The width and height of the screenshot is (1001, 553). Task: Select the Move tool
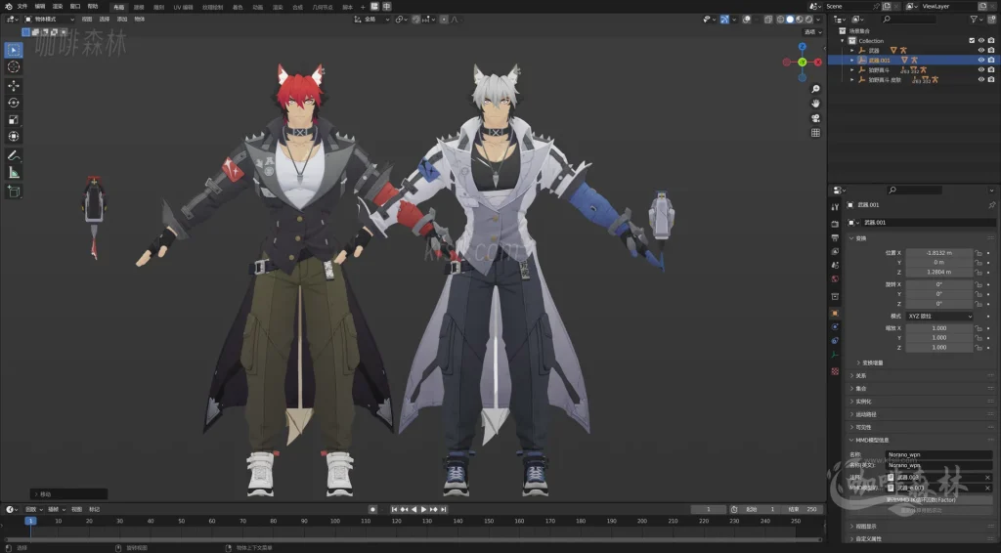click(x=14, y=85)
